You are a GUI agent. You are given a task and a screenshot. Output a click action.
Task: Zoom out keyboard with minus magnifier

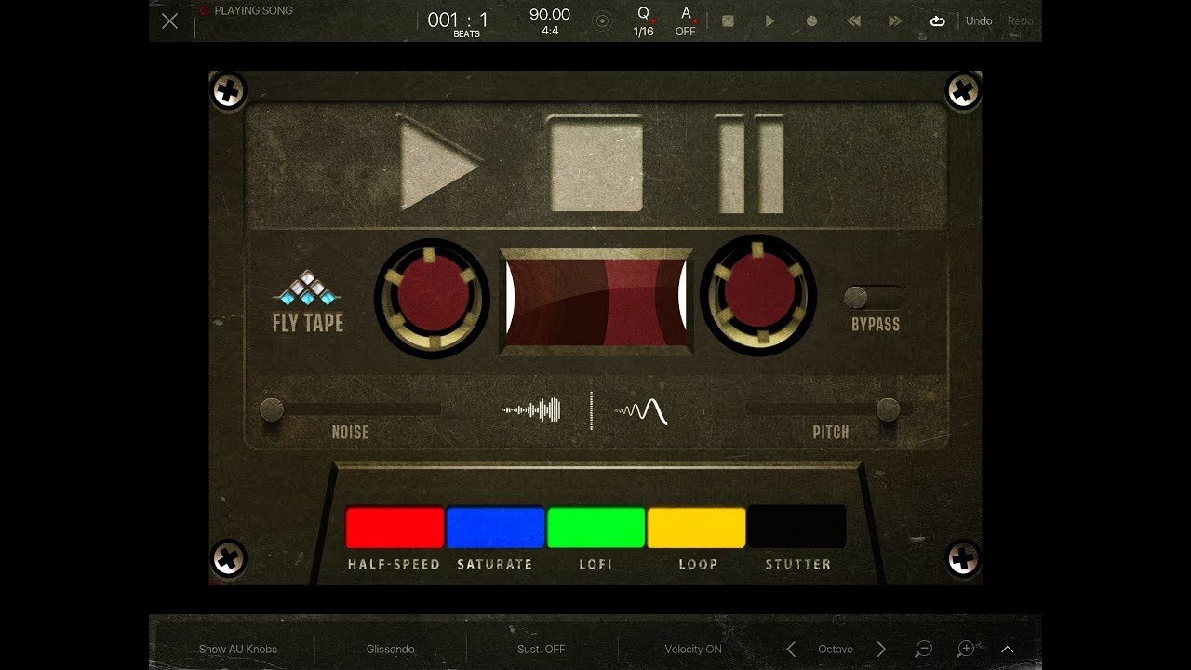924,649
